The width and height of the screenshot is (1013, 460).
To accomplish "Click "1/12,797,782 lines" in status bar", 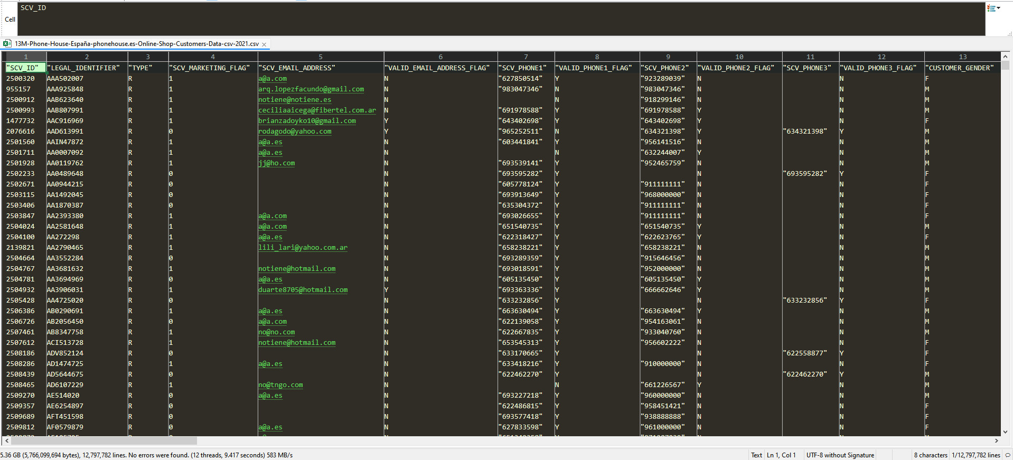I will [976, 455].
